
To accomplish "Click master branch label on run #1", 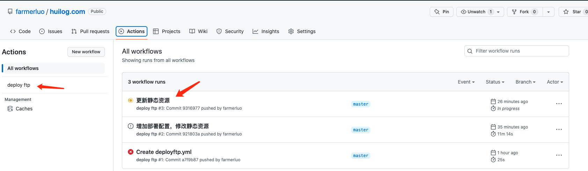I will coord(361,156).
